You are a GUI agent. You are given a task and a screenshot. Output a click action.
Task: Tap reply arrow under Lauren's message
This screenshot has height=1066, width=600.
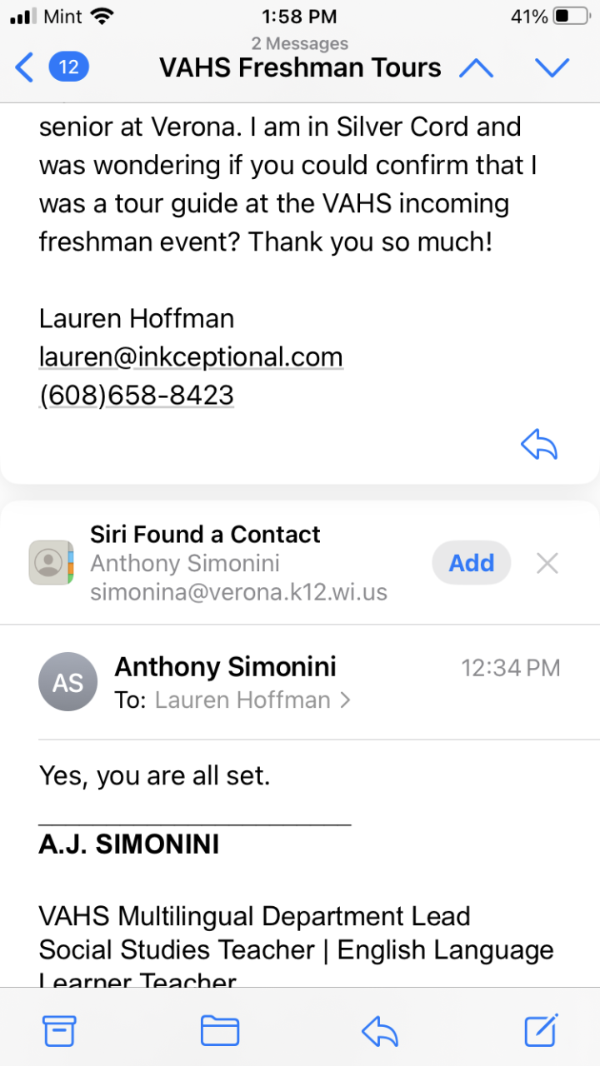(x=539, y=446)
